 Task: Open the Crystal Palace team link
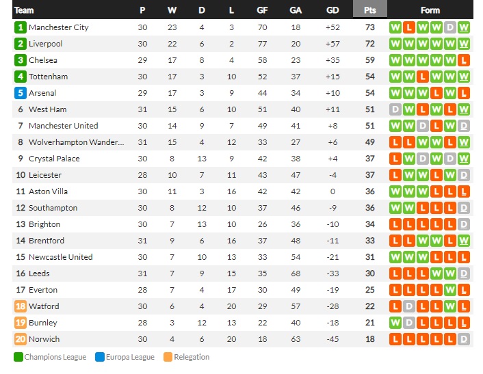[54, 159]
